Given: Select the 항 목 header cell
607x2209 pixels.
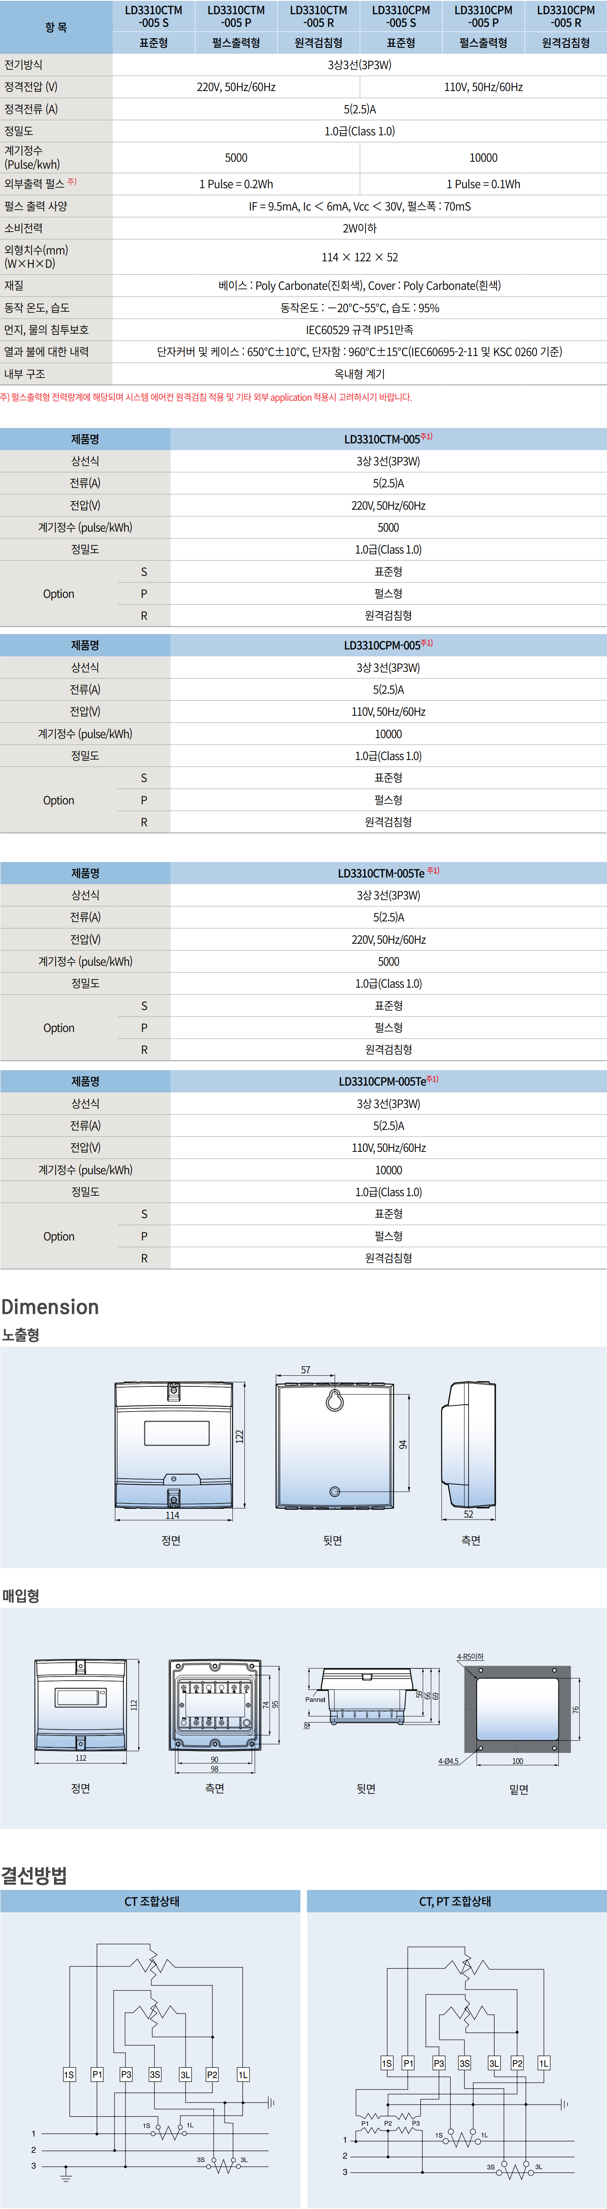Looking at the screenshot, I should 56,28.
